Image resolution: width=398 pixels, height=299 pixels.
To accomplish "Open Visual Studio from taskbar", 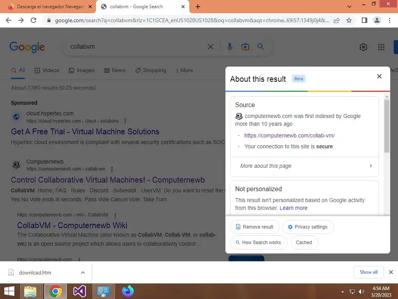I will tap(79, 291).
